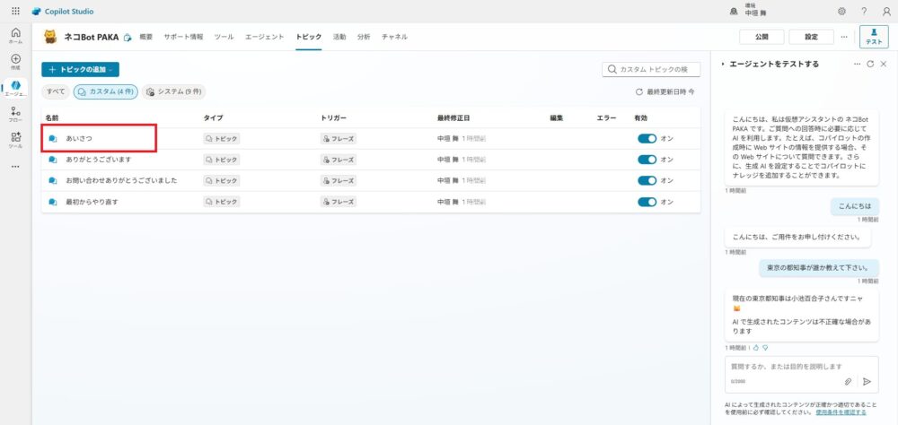The height and width of the screenshot is (425, 898).
Task: Open the ありがとうございます topic
Action: click(x=99, y=160)
